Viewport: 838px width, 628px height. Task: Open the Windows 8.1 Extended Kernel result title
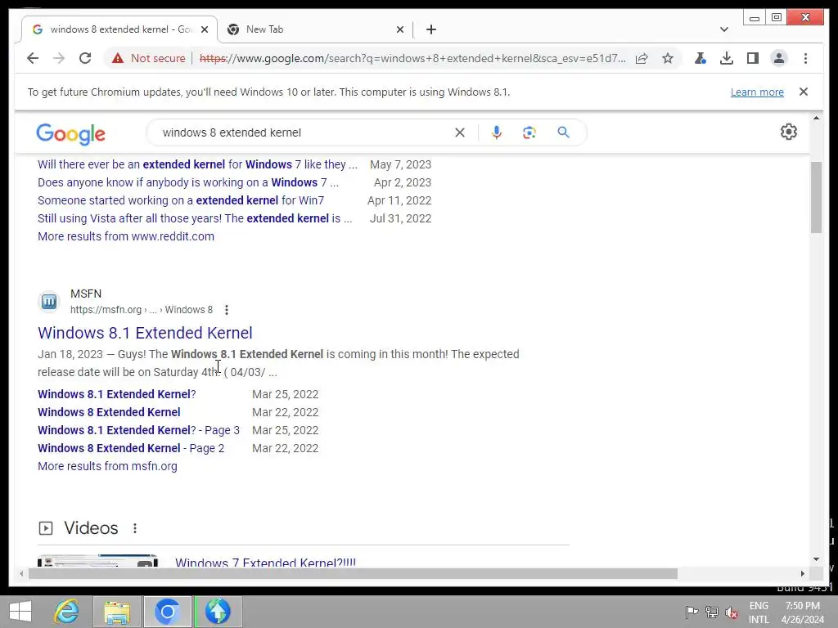(145, 333)
